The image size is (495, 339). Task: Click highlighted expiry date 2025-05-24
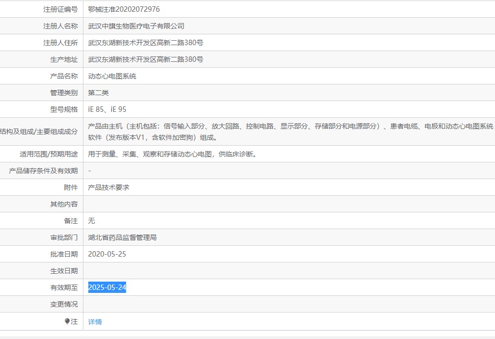pos(107,287)
